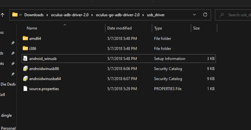Sort by the Type column header
Image resolution: width=251 pixels, height=130 pixels.
coord(158,28)
